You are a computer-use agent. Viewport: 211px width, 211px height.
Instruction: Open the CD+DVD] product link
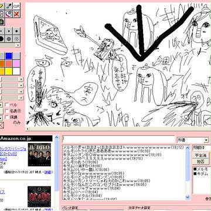[x=9, y=154]
